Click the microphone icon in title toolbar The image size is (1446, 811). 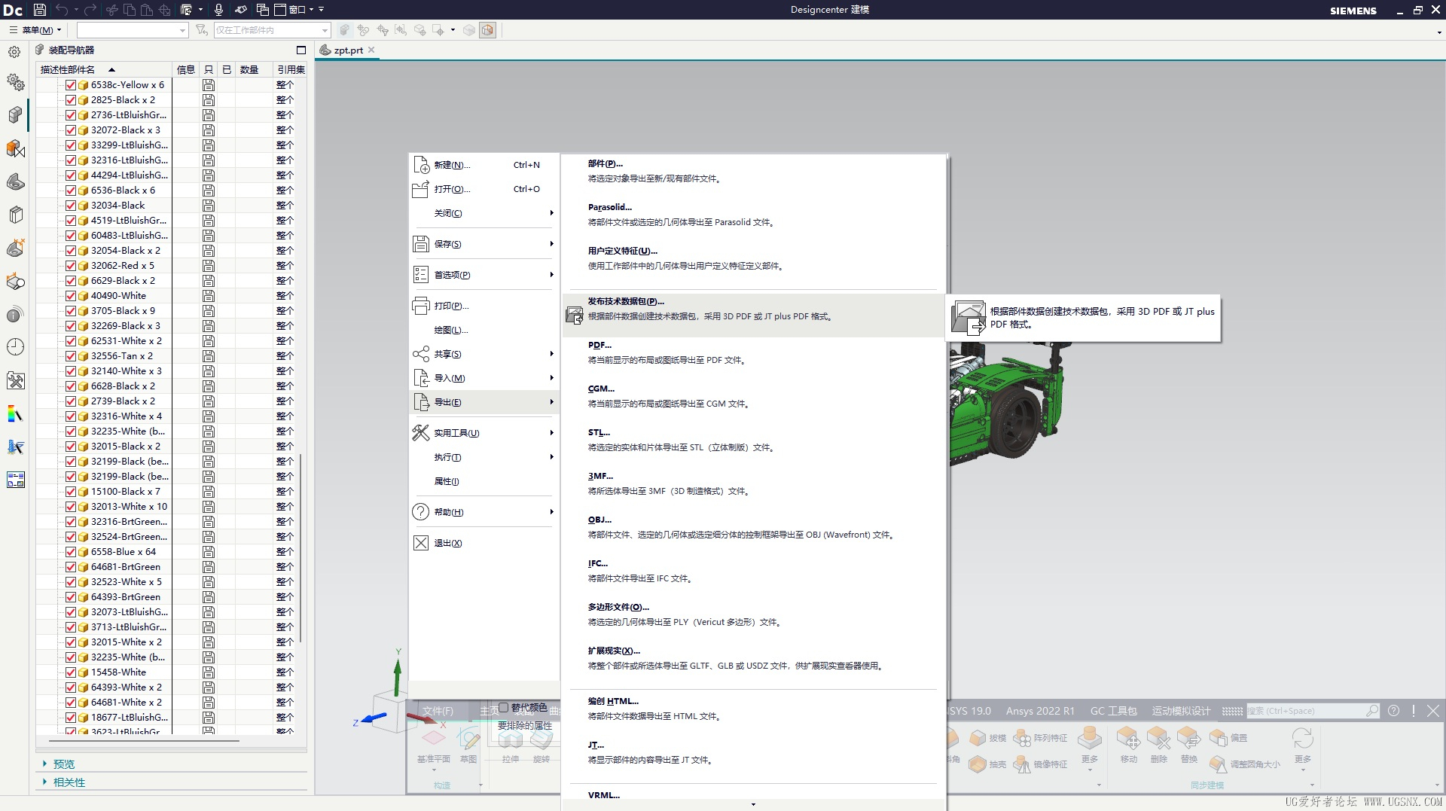click(x=218, y=10)
